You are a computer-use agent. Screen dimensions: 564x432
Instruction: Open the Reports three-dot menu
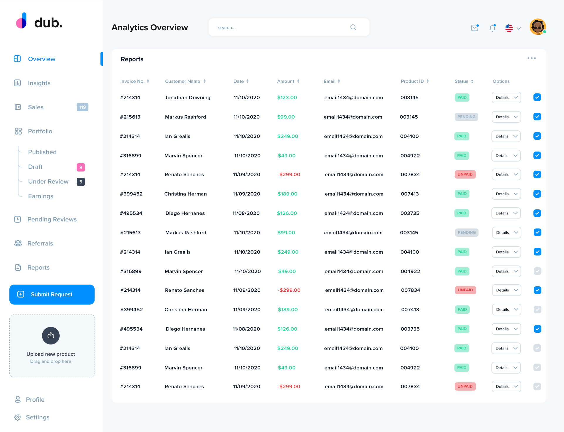coord(531,58)
